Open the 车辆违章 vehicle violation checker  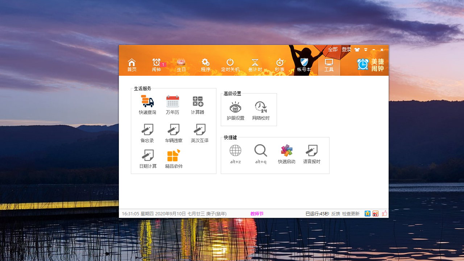pos(173,132)
